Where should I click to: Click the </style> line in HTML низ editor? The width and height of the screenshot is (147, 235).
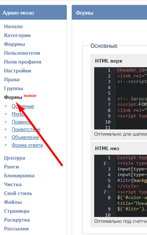[128, 186]
